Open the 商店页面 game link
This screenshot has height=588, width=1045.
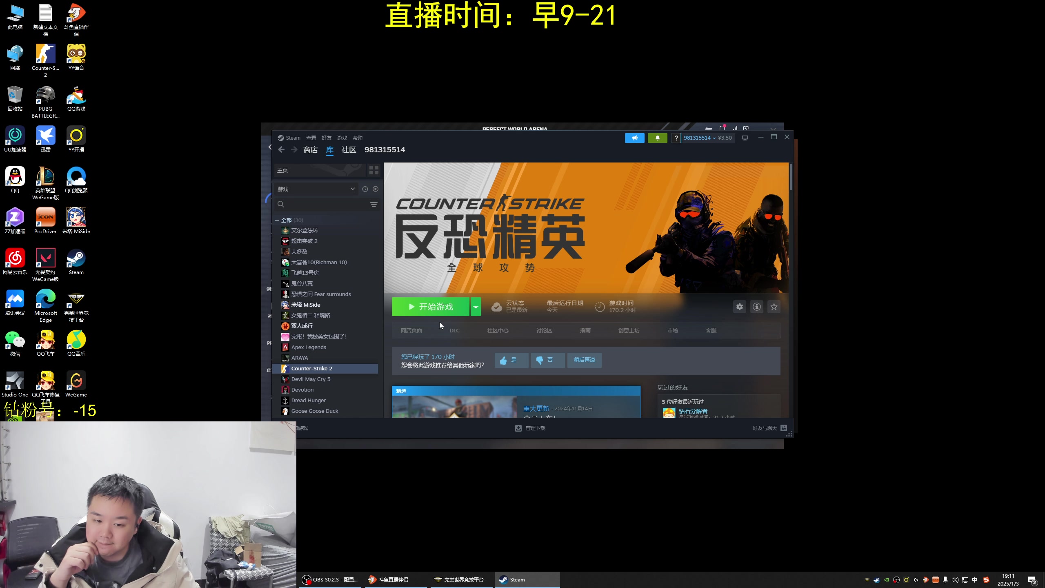pyautogui.click(x=411, y=330)
